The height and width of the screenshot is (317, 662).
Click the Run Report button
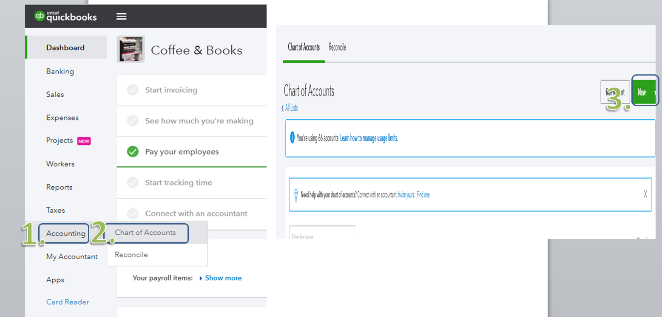click(x=615, y=92)
